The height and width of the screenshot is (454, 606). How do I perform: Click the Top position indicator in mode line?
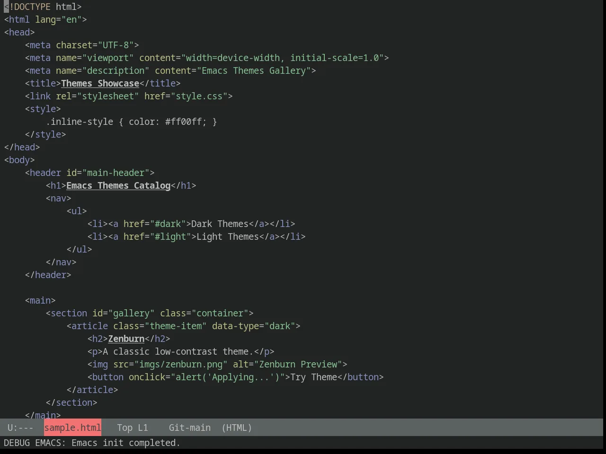click(x=125, y=428)
